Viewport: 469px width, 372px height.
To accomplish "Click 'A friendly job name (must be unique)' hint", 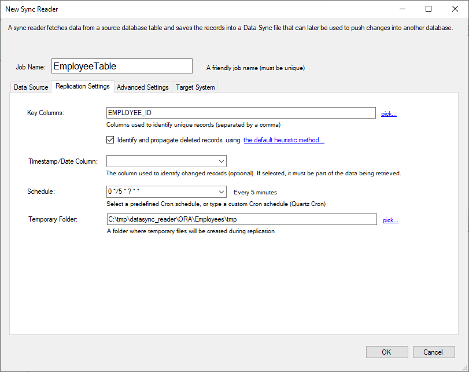I will (256, 68).
